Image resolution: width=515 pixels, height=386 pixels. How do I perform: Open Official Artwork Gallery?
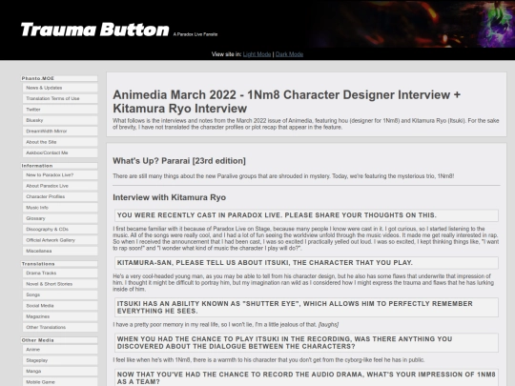point(60,240)
